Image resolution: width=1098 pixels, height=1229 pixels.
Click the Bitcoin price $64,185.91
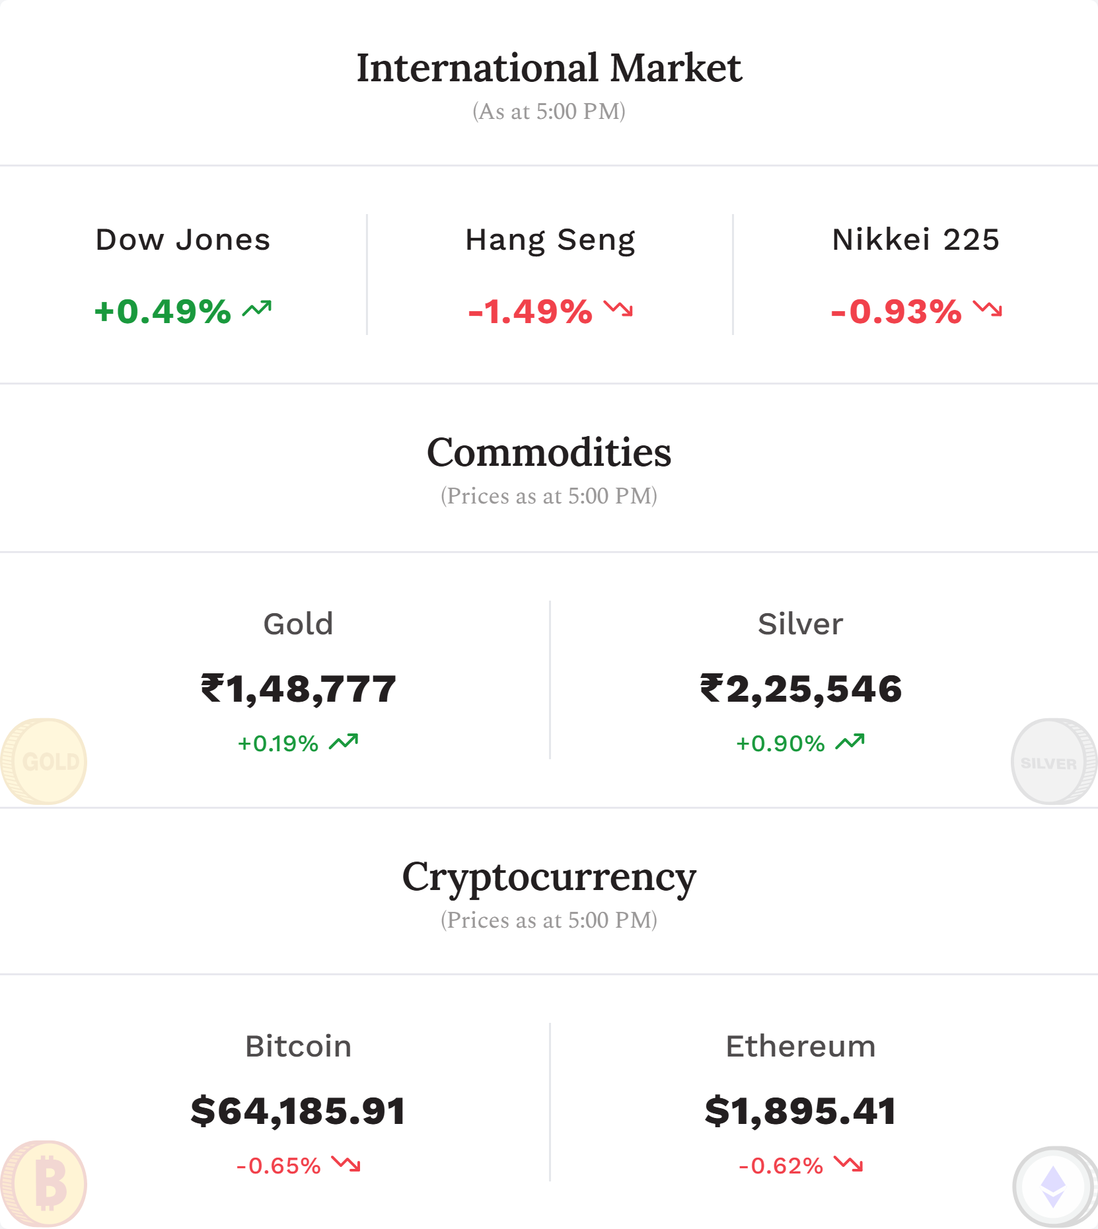[298, 1111]
